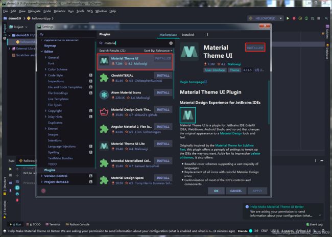Click the Run panel three-dot options icon
This screenshot has width=332, height=237.
point(316,161)
